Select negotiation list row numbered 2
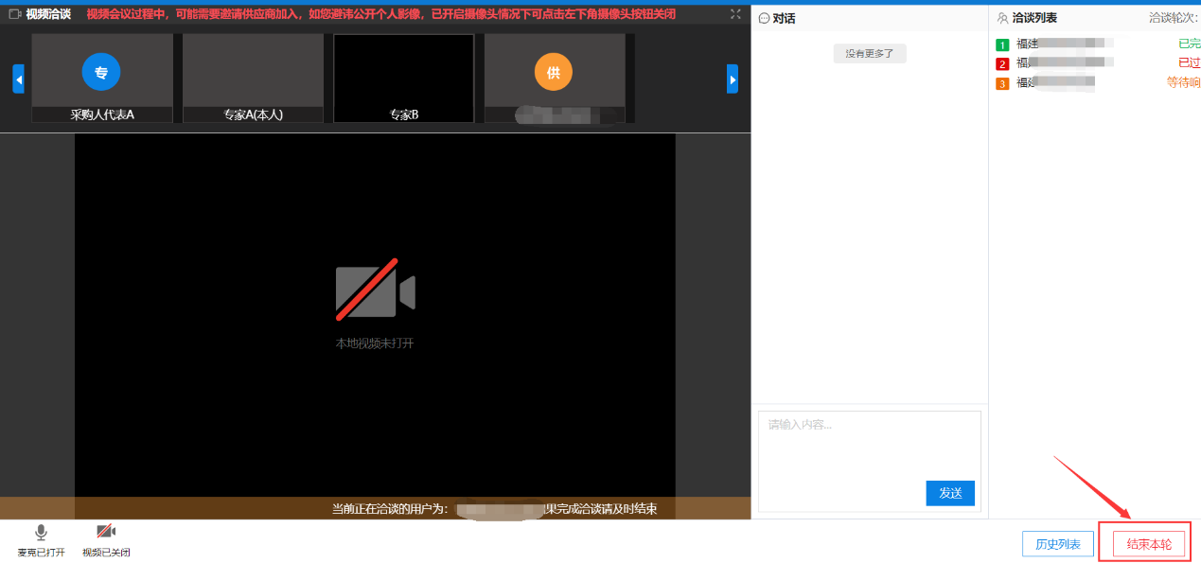This screenshot has height=563, width=1201. pyautogui.click(x=1098, y=62)
